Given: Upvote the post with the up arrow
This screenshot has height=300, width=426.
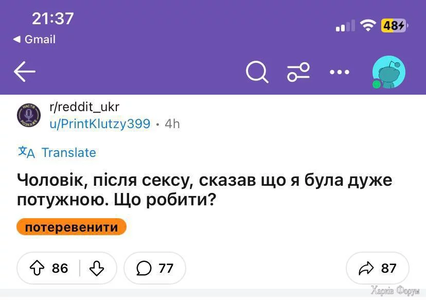Looking at the screenshot, I should (38, 268).
